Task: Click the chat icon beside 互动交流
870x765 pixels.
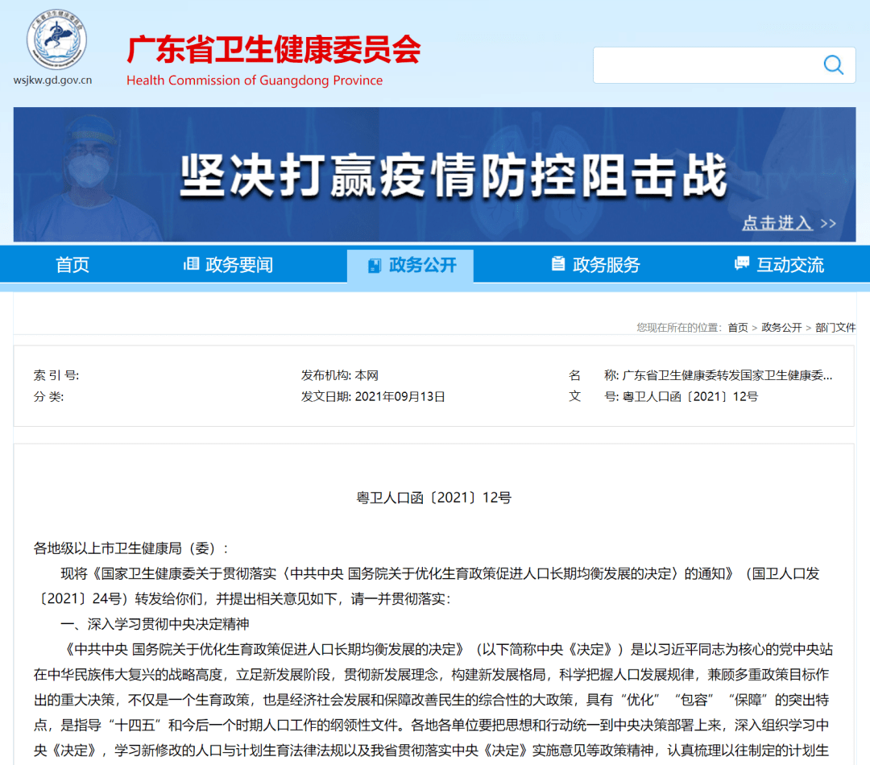Action: pyautogui.click(x=741, y=263)
